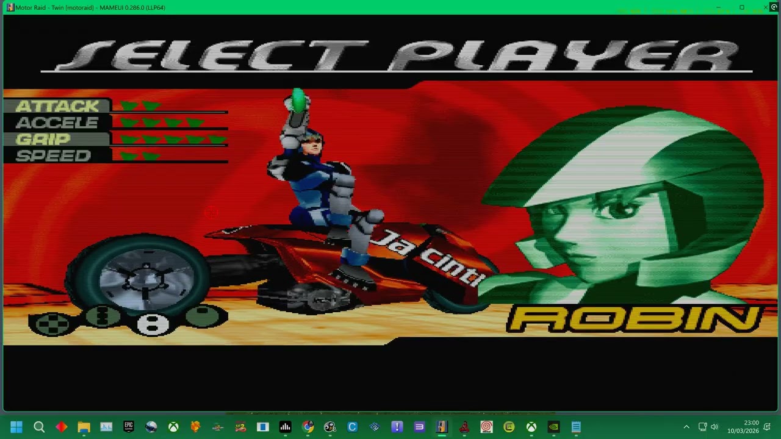Click the countdown number 8

(x=153, y=324)
